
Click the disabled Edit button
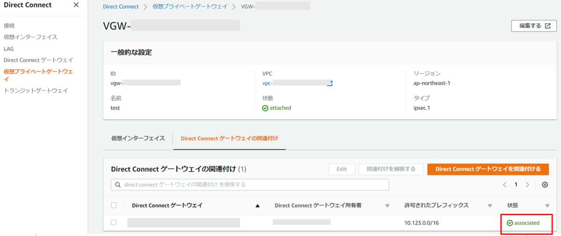tap(342, 169)
